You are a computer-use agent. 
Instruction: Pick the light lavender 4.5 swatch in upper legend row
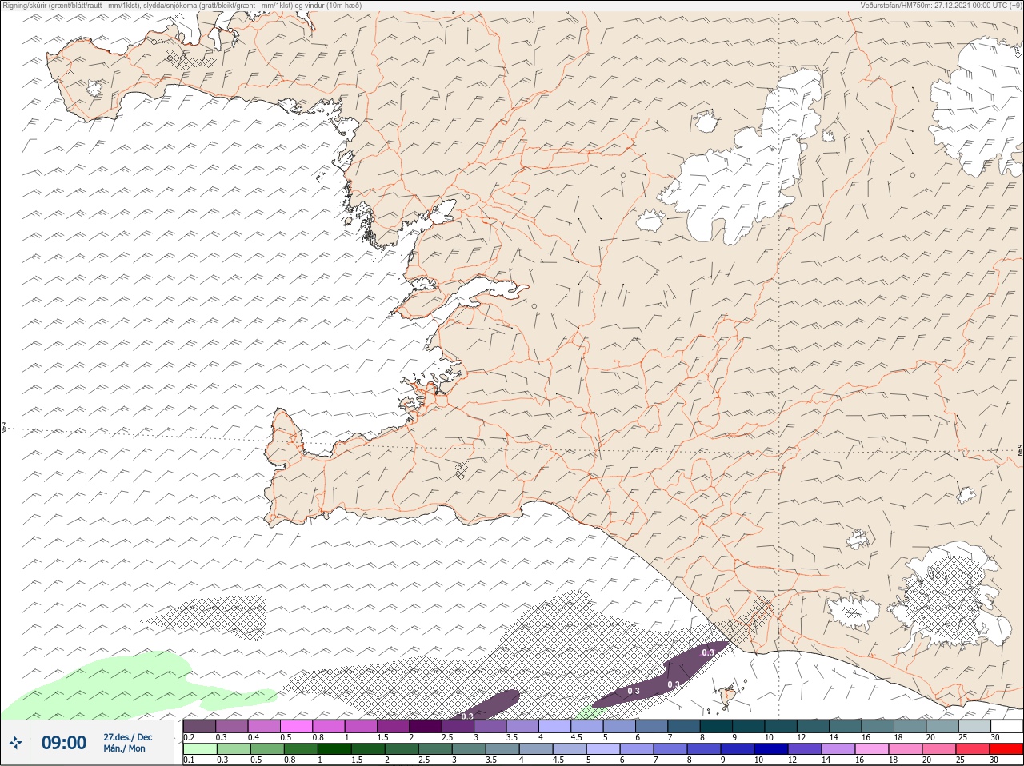click(587, 726)
